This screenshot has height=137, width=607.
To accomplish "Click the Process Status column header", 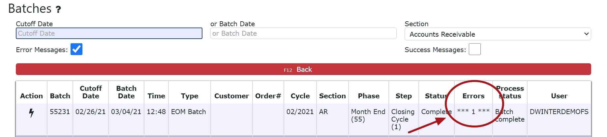I will [x=510, y=92].
